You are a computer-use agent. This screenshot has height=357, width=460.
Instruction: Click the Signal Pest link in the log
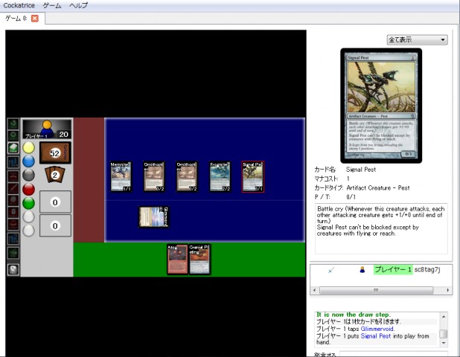pos(375,336)
